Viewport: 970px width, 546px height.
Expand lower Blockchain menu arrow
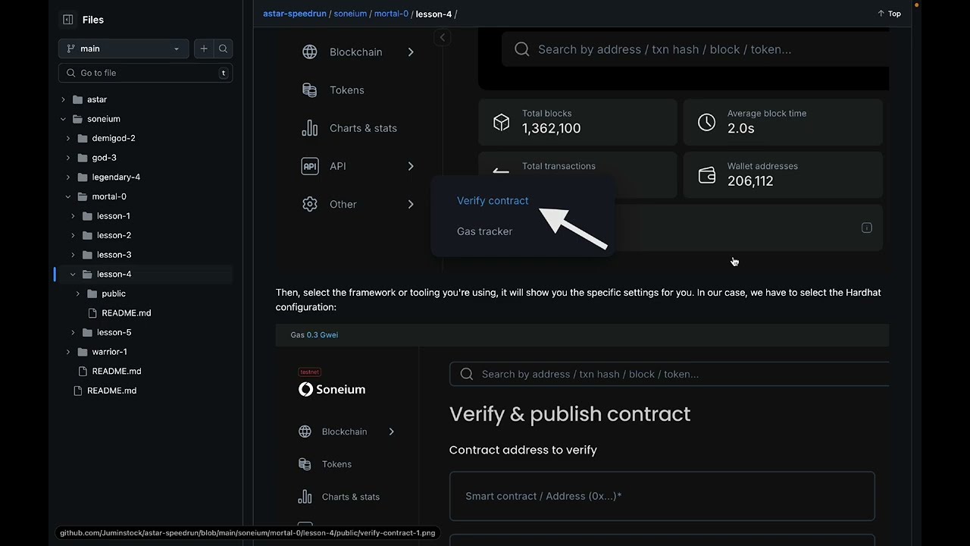click(x=392, y=431)
